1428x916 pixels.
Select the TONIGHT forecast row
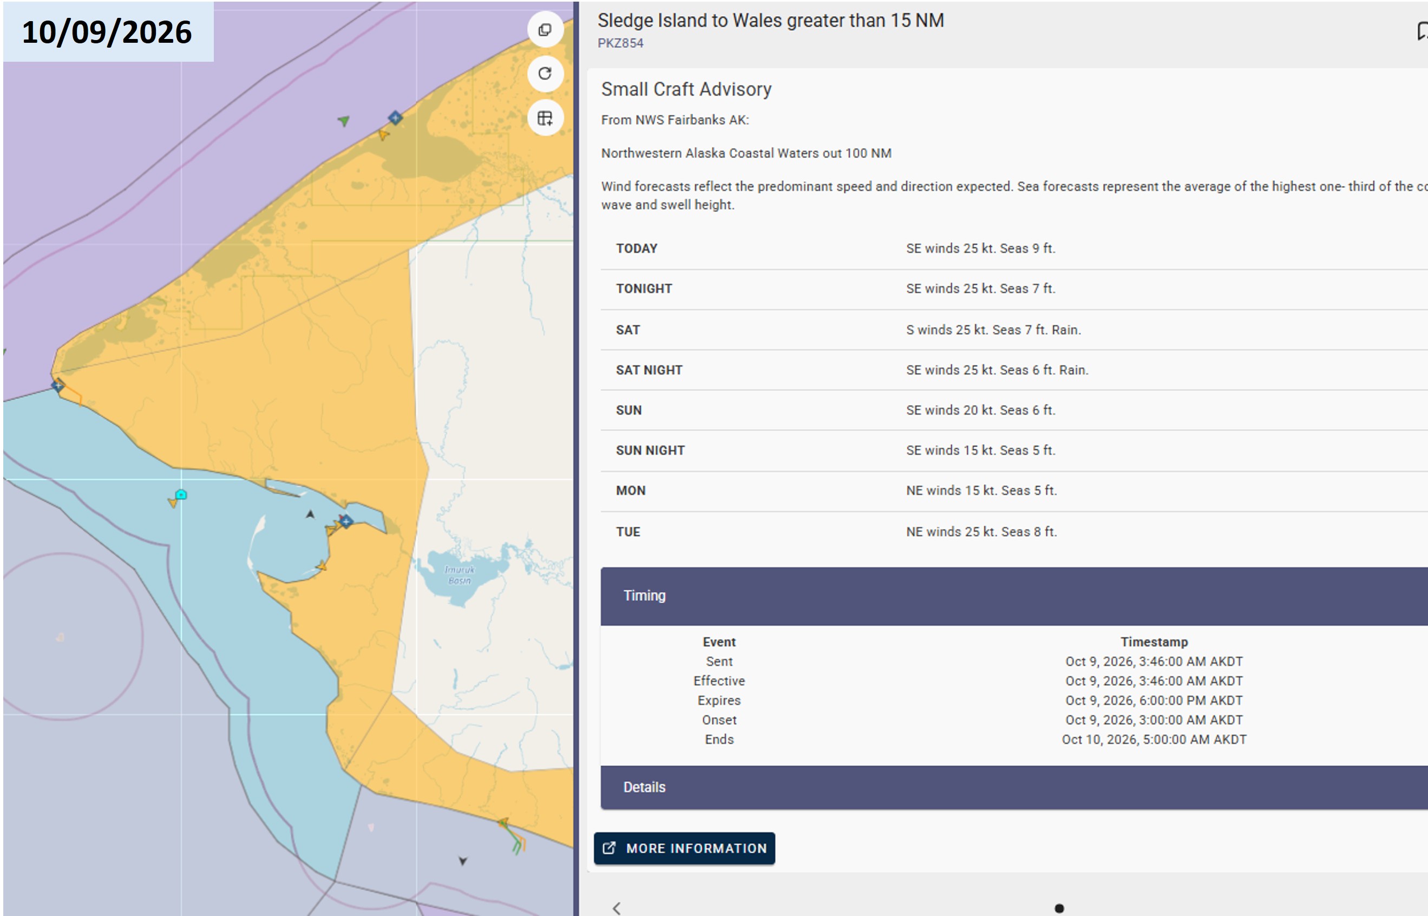(x=1014, y=289)
